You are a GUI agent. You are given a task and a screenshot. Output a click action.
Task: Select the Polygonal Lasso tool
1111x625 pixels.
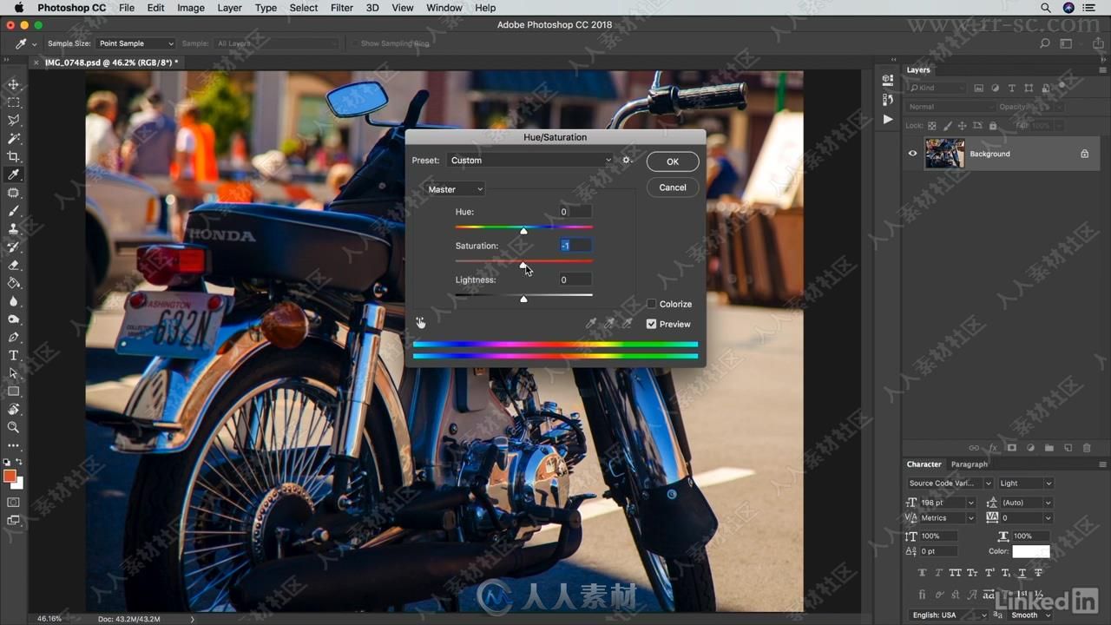(13, 121)
